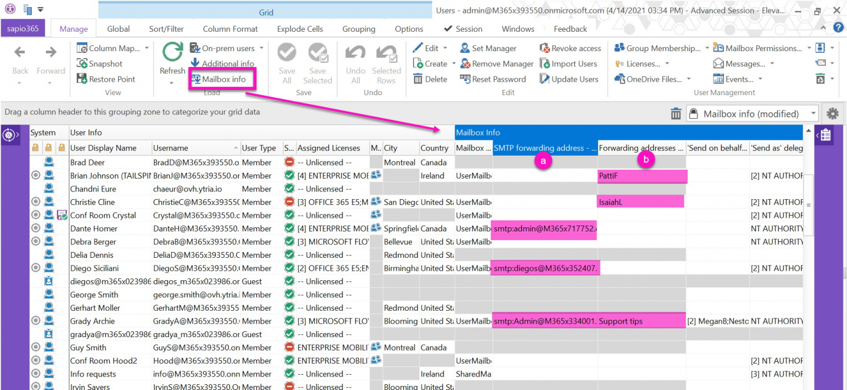The image size is (847, 390).
Task: Click the Restore Point button
Action: pos(106,79)
